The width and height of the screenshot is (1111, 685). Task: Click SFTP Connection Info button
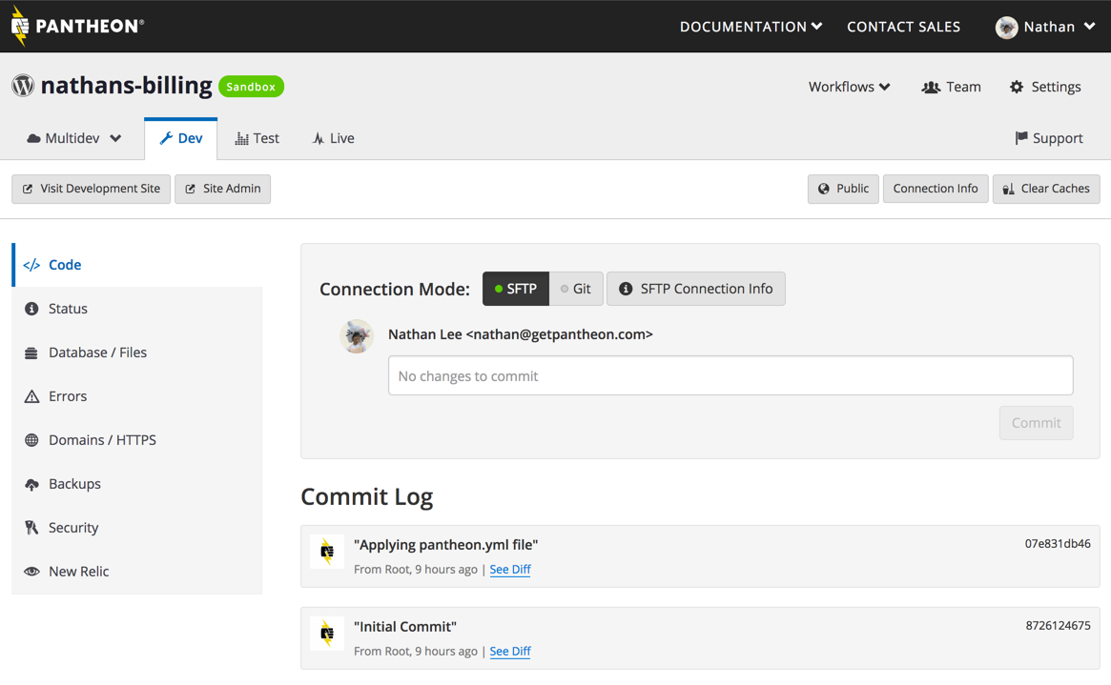click(696, 289)
